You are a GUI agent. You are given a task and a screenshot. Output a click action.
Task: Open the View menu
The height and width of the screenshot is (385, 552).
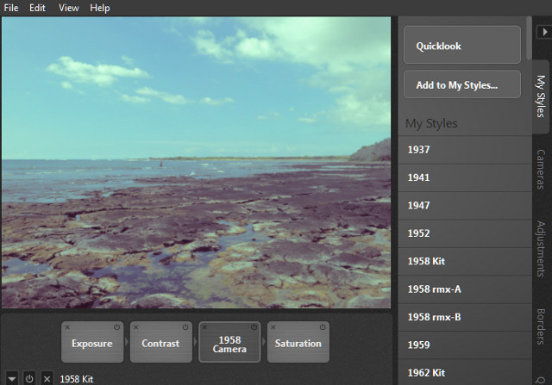pyautogui.click(x=69, y=8)
